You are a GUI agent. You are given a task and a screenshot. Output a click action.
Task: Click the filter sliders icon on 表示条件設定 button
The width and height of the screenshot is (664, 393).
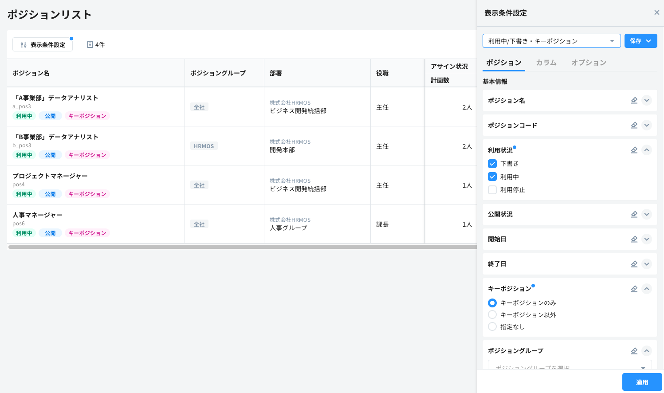pos(23,44)
